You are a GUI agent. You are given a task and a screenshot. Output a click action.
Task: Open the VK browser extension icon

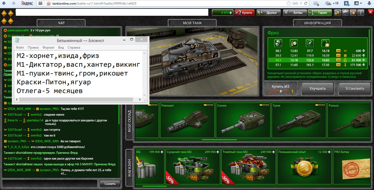click(x=347, y=4)
